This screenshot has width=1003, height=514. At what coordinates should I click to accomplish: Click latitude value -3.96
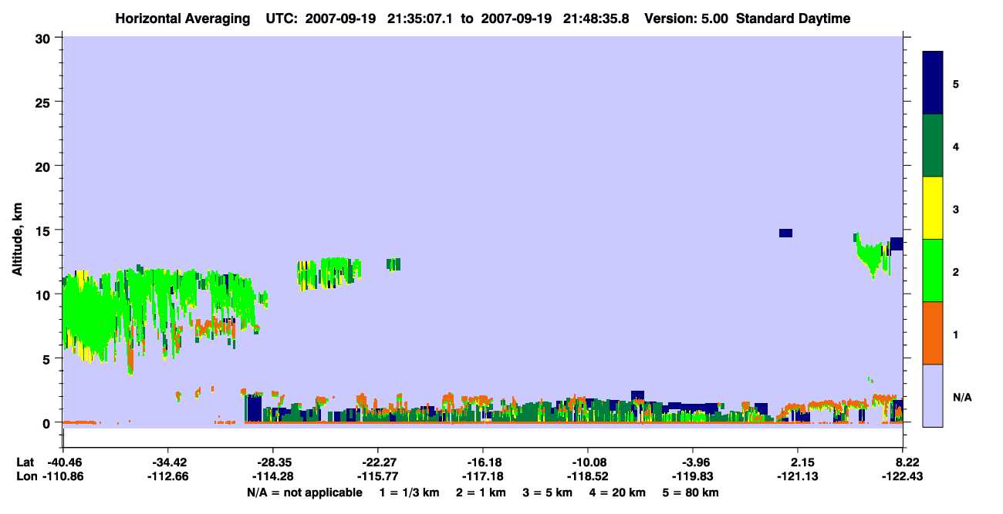coord(693,462)
